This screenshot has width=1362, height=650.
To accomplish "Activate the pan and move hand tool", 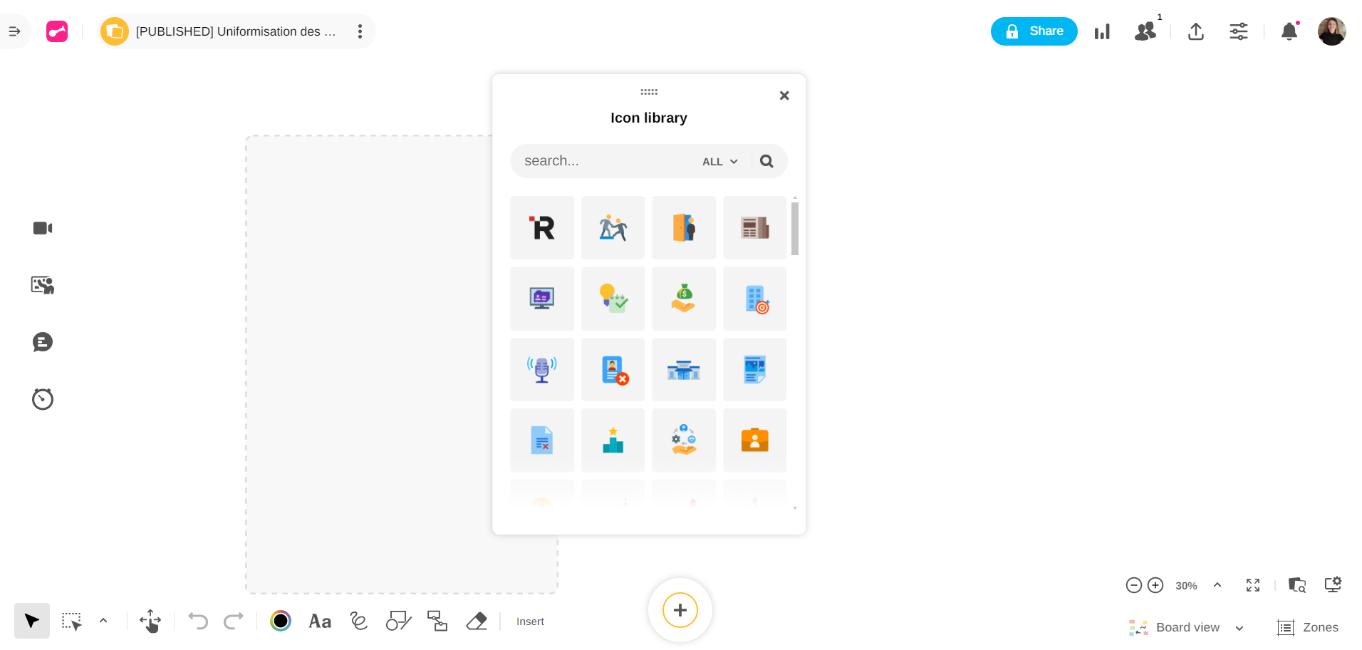I will 150,621.
